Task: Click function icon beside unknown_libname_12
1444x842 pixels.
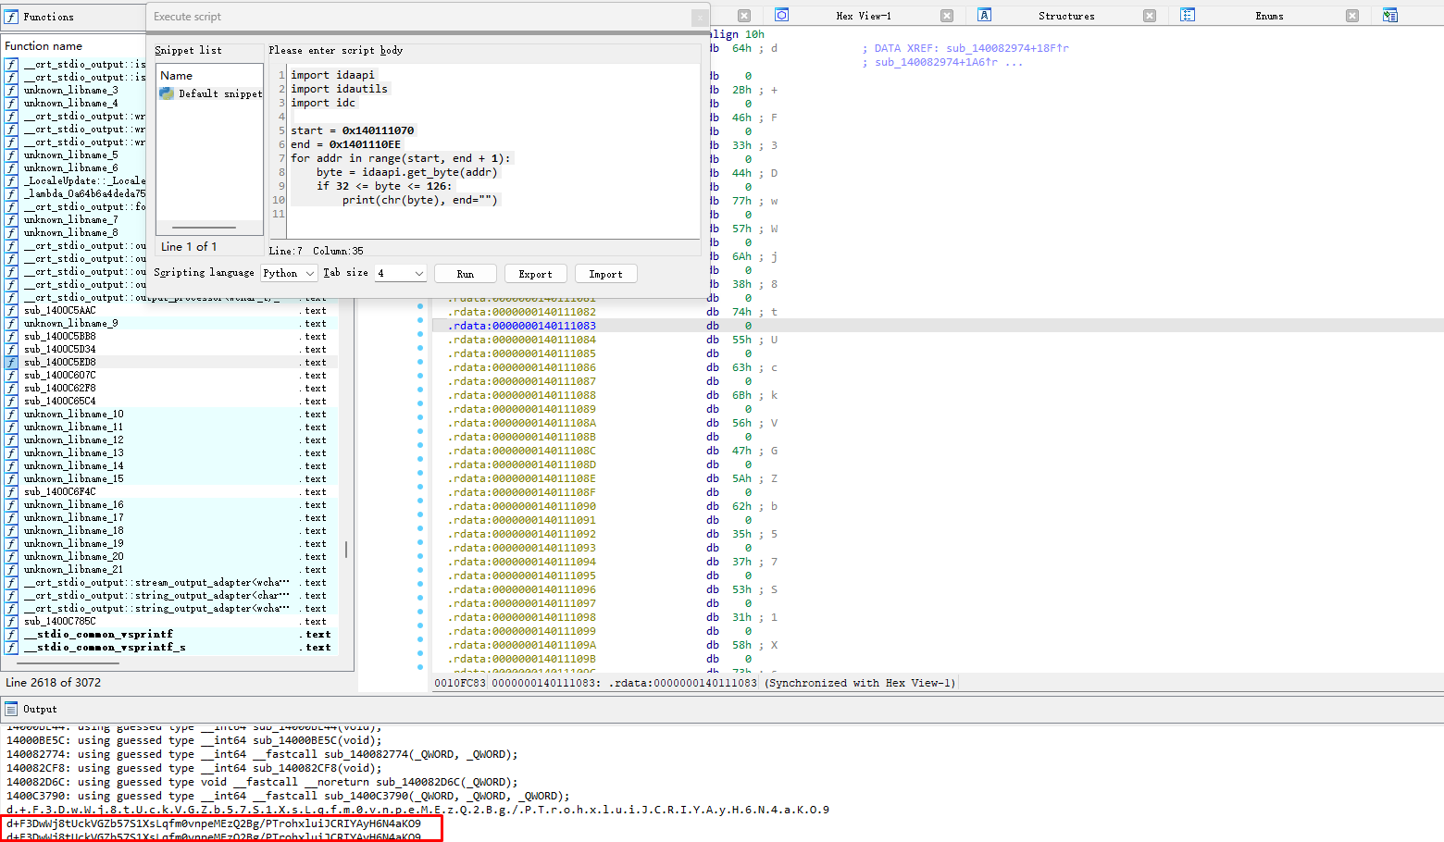Action: click(x=11, y=440)
